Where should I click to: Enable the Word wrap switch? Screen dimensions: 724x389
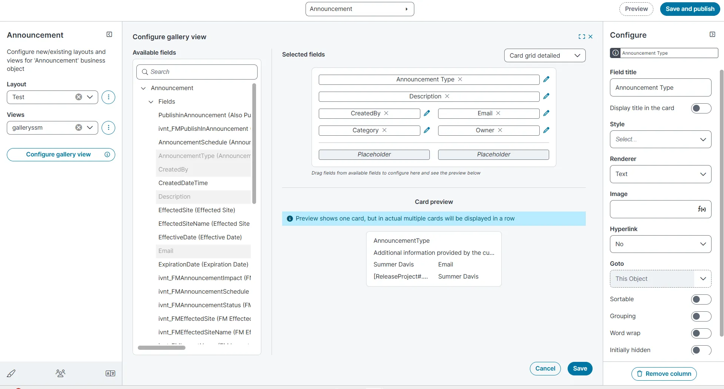(701, 334)
